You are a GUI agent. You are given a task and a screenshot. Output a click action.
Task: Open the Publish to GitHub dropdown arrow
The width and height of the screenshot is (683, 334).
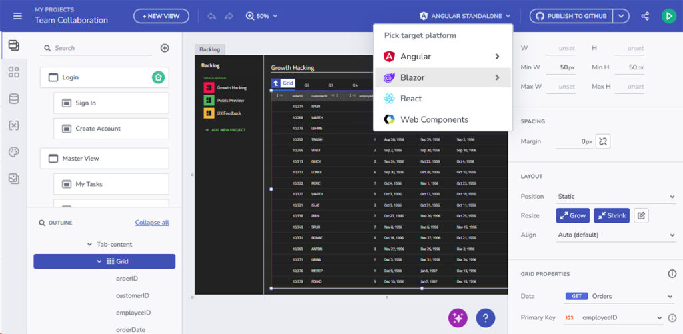pyautogui.click(x=622, y=16)
